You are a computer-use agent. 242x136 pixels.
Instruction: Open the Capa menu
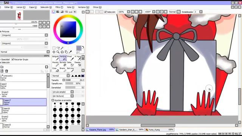tap(33, 7)
